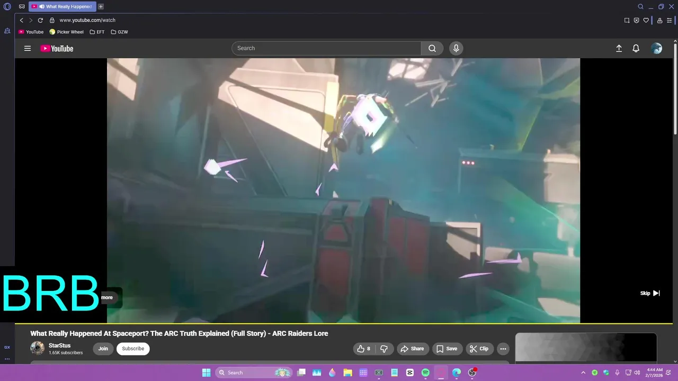Open OBS Studio from taskbar
The height and width of the screenshot is (381, 678).
pos(472,373)
